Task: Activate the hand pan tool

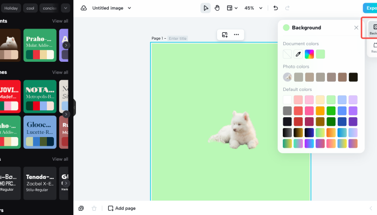Action: point(217,8)
